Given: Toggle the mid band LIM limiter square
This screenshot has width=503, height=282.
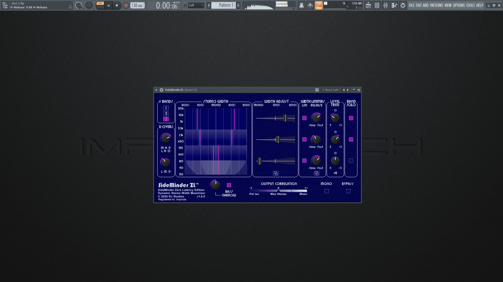Looking at the screenshot, I should point(304,139).
